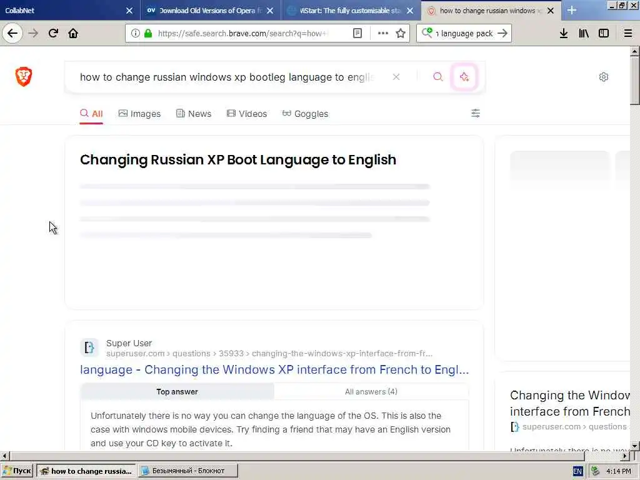
Task: Open the browser home page
Action: (x=73, y=33)
